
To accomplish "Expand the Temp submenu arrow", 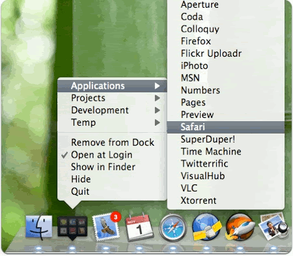I will [158, 122].
